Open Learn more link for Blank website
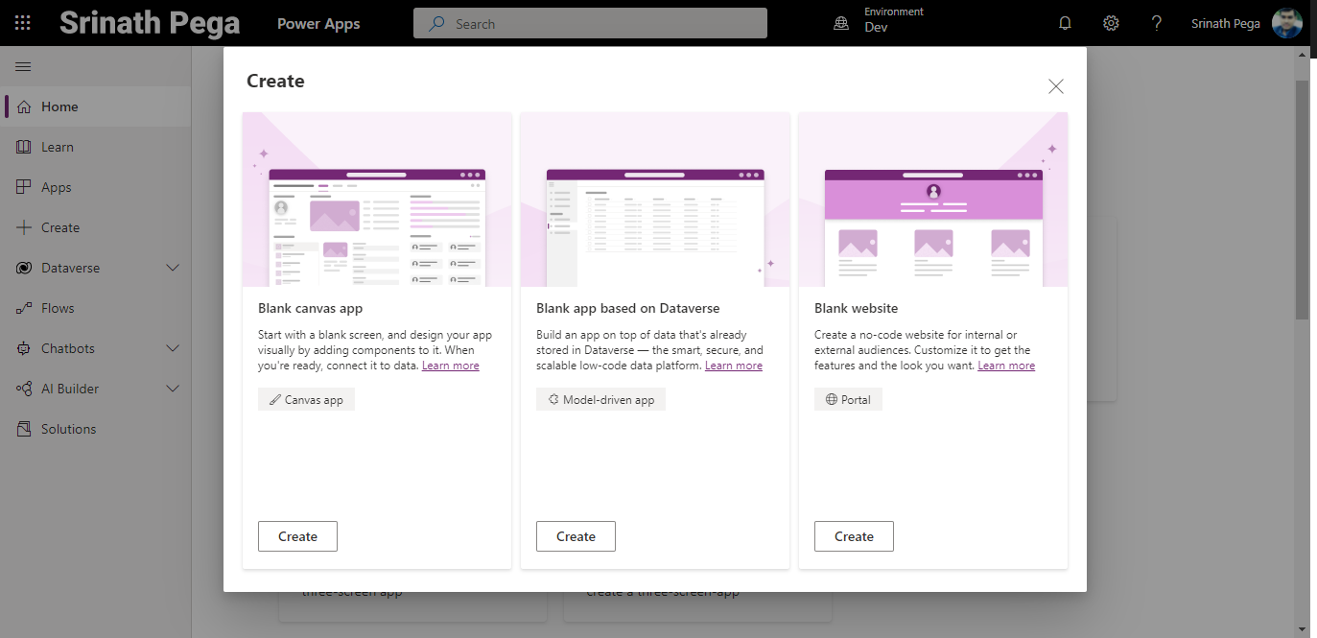This screenshot has width=1317, height=638. tap(1006, 366)
